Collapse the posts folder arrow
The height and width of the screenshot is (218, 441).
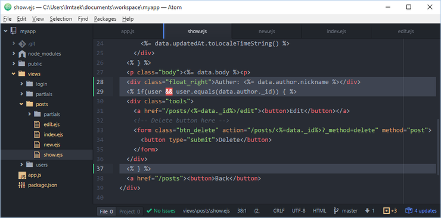point(21,104)
